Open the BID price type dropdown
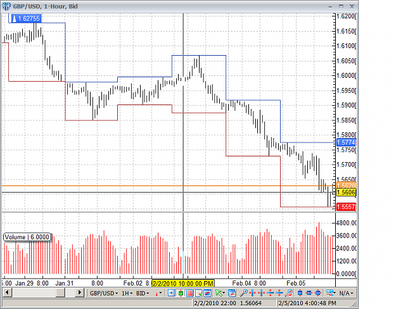Viewport: 396px width, 309px height. pyautogui.click(x=143, y=293)
